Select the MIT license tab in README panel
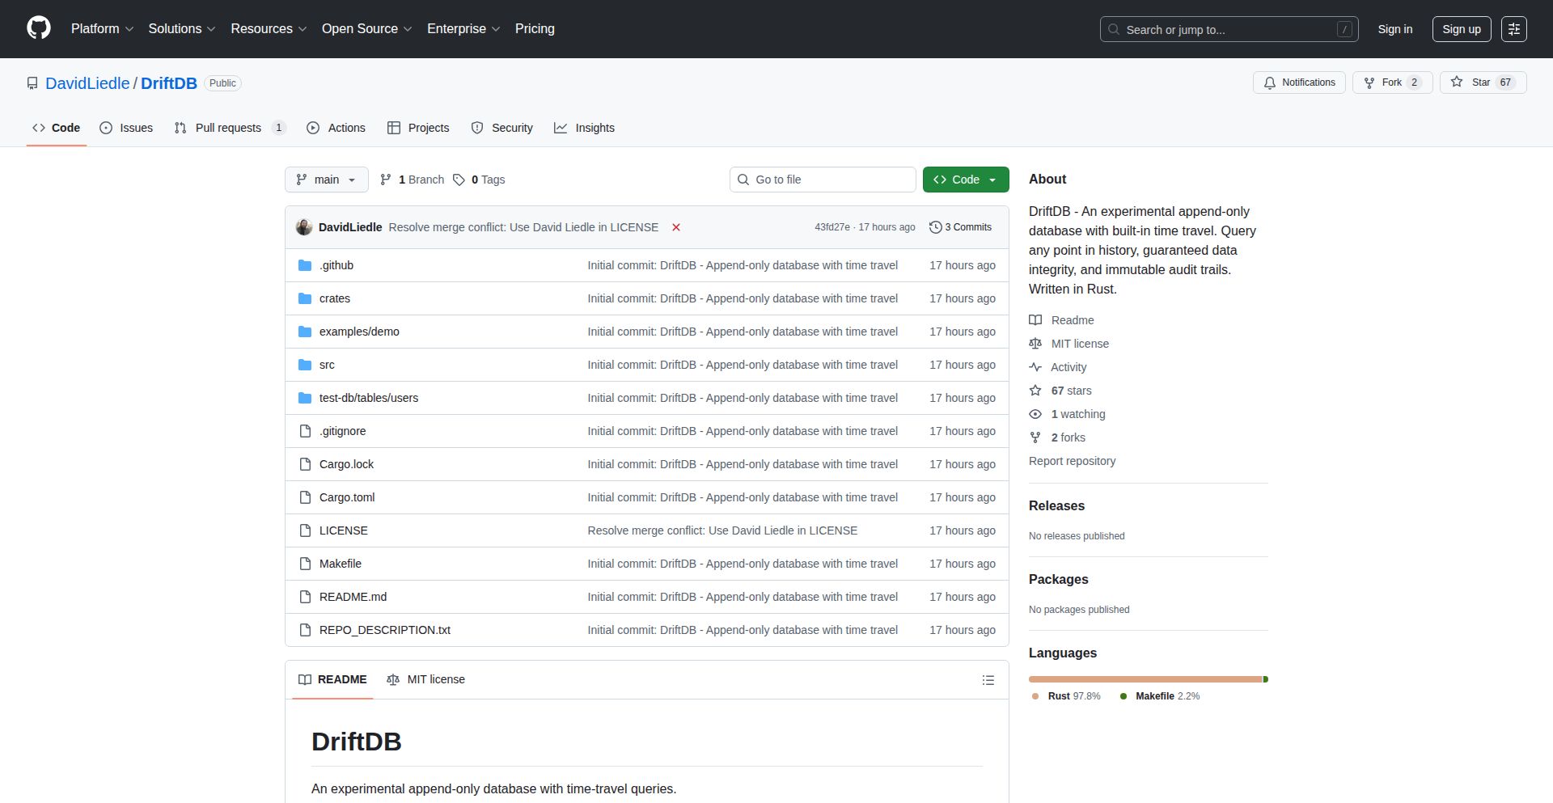The image size is (1553, 803). point(426,679)
